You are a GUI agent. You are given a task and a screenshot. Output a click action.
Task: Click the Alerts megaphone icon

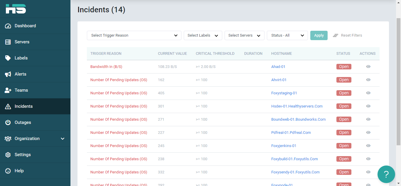pos(8,74)
